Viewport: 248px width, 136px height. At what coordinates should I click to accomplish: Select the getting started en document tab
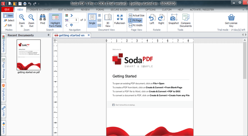click(72, 35)
